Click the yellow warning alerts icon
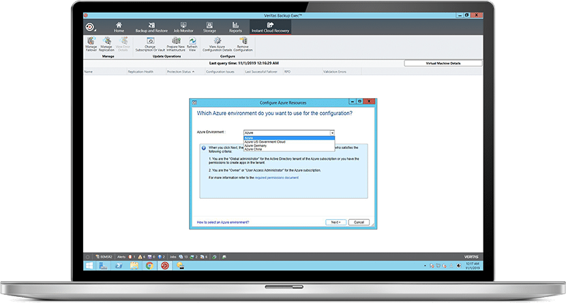 point(140,257)
